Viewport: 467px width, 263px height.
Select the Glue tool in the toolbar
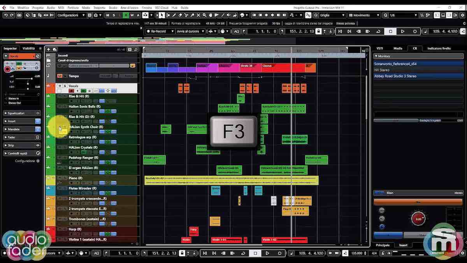pos(192,15)
